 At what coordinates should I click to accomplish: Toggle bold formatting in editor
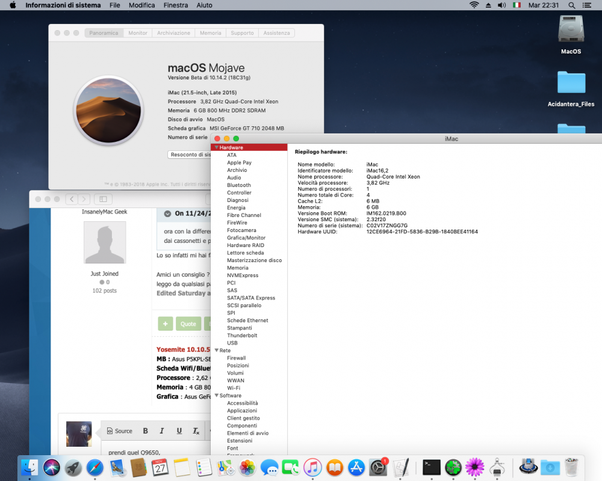coord(146,430)
